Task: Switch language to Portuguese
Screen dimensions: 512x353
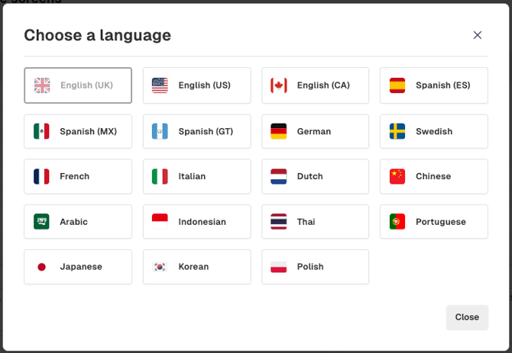Action: [434, 222]
